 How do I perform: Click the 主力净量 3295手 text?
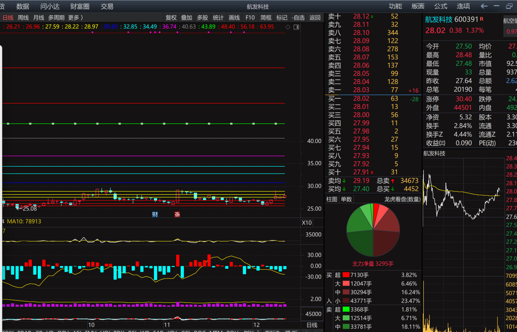(x=373, y=264)
